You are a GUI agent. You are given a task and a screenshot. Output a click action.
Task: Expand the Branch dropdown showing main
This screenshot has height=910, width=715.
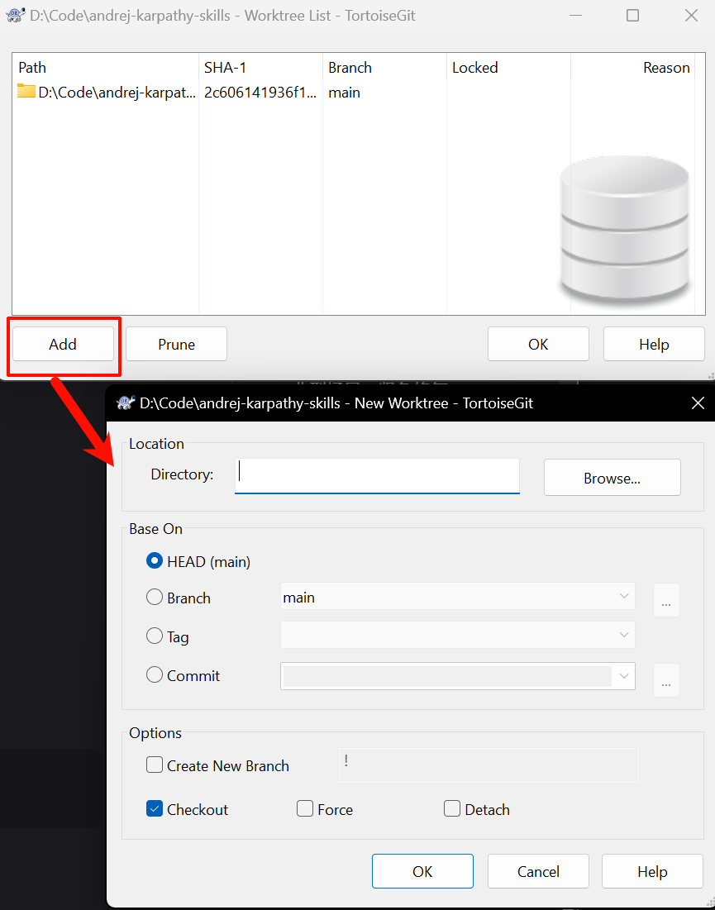[x=457, y=597]
